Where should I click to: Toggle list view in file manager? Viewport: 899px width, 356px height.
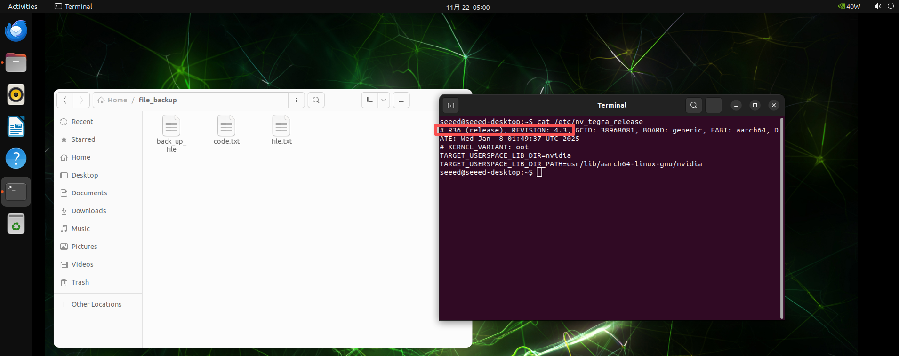point(370,100)
